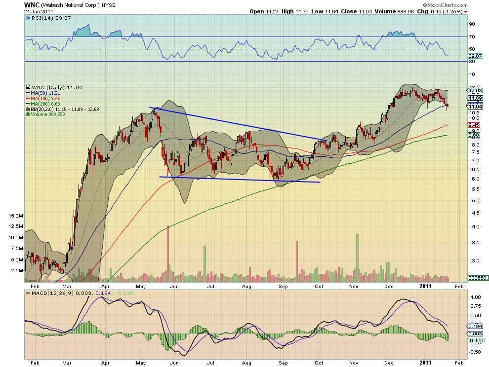Click the Volume 888,558 legend entry
The width and height of the screenshot is (489, 367).
click(48, 114)
